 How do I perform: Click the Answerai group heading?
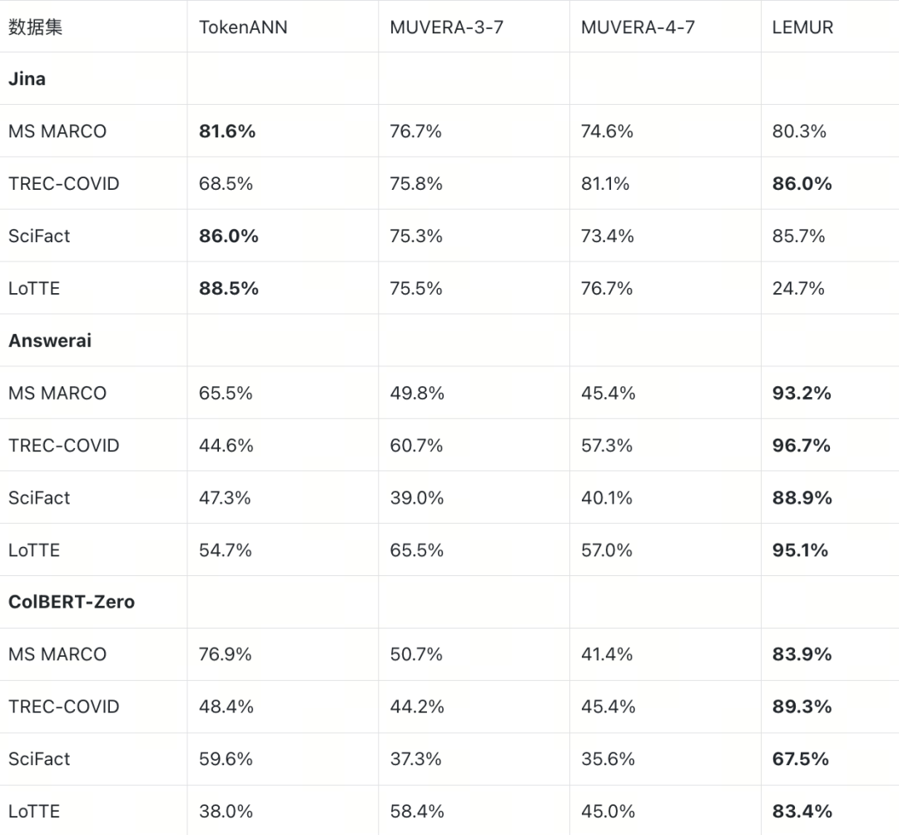tap(50, 340)
